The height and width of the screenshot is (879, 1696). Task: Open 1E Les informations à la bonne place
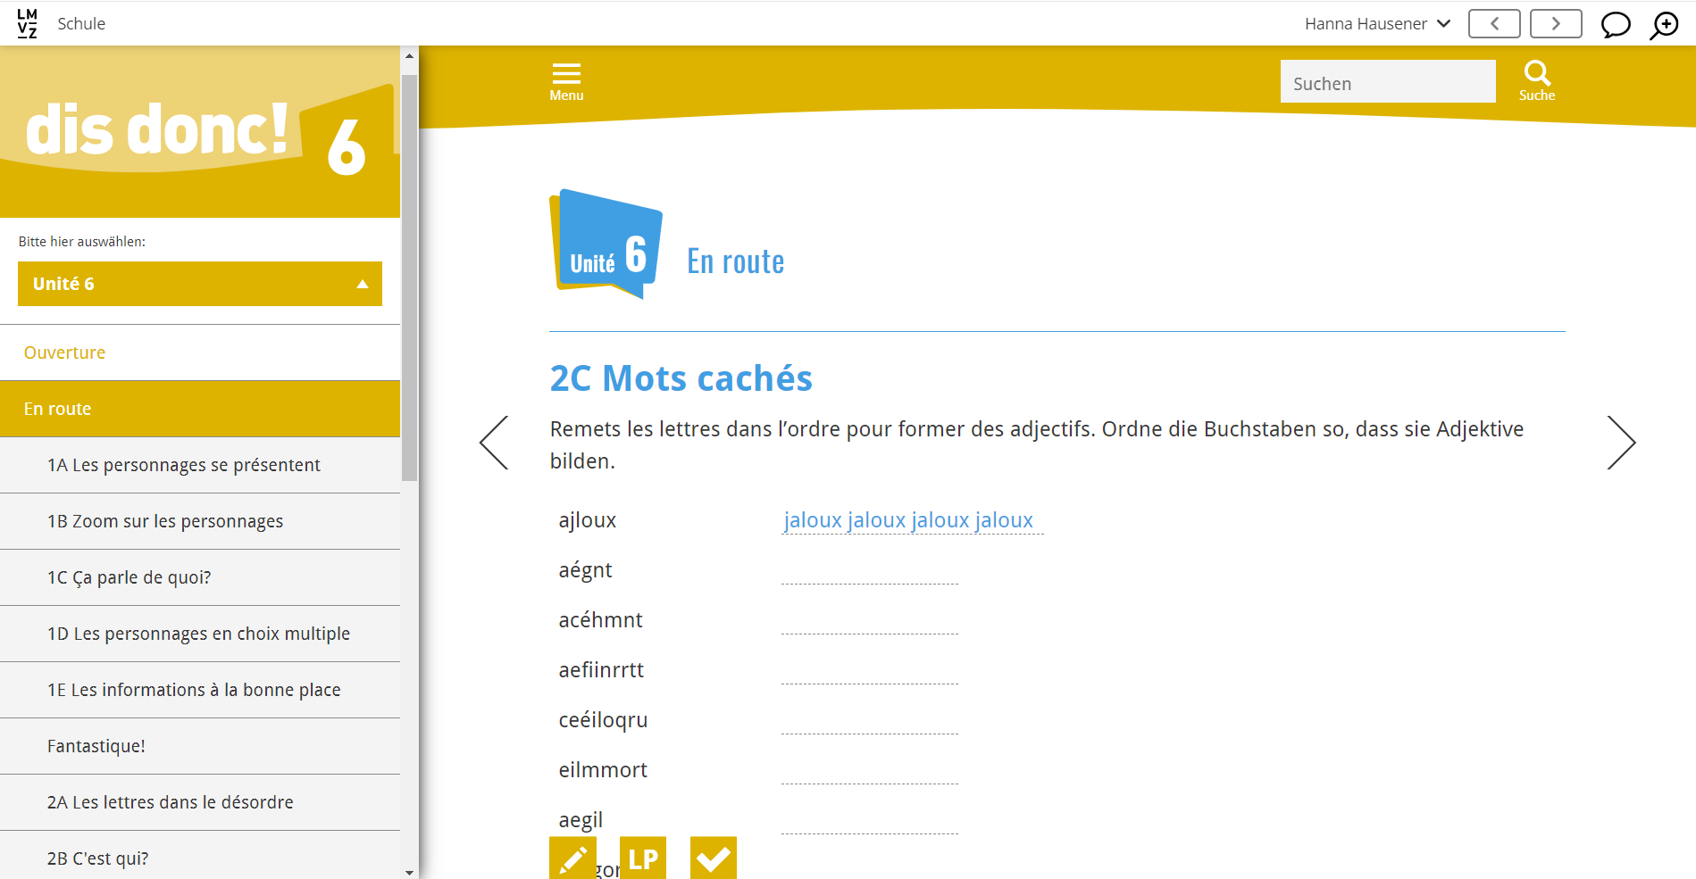[200, 690]
